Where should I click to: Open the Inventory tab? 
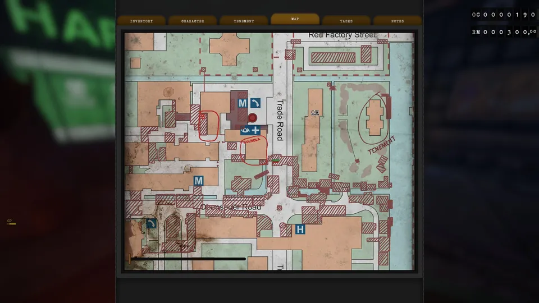tap(141, 21)
